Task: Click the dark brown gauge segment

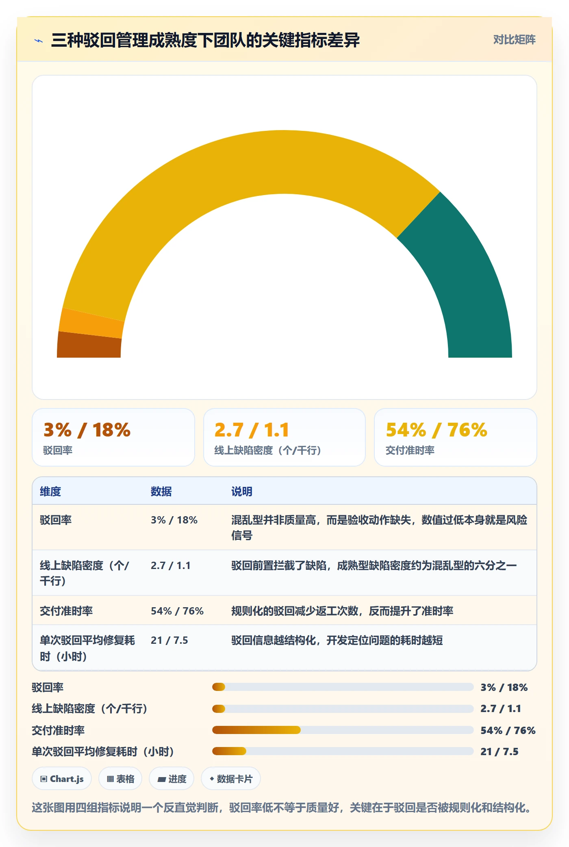Action: (x=89, y=345)
